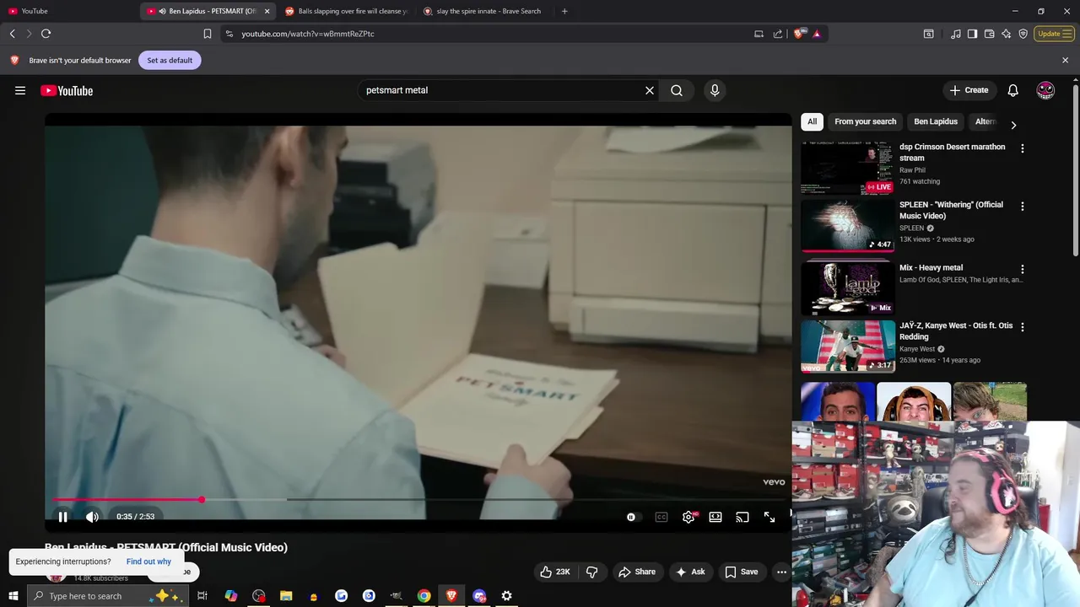Open Brave Shields lion icon
This screenshot has width=1080, height=607.
[x=799, y=34]
